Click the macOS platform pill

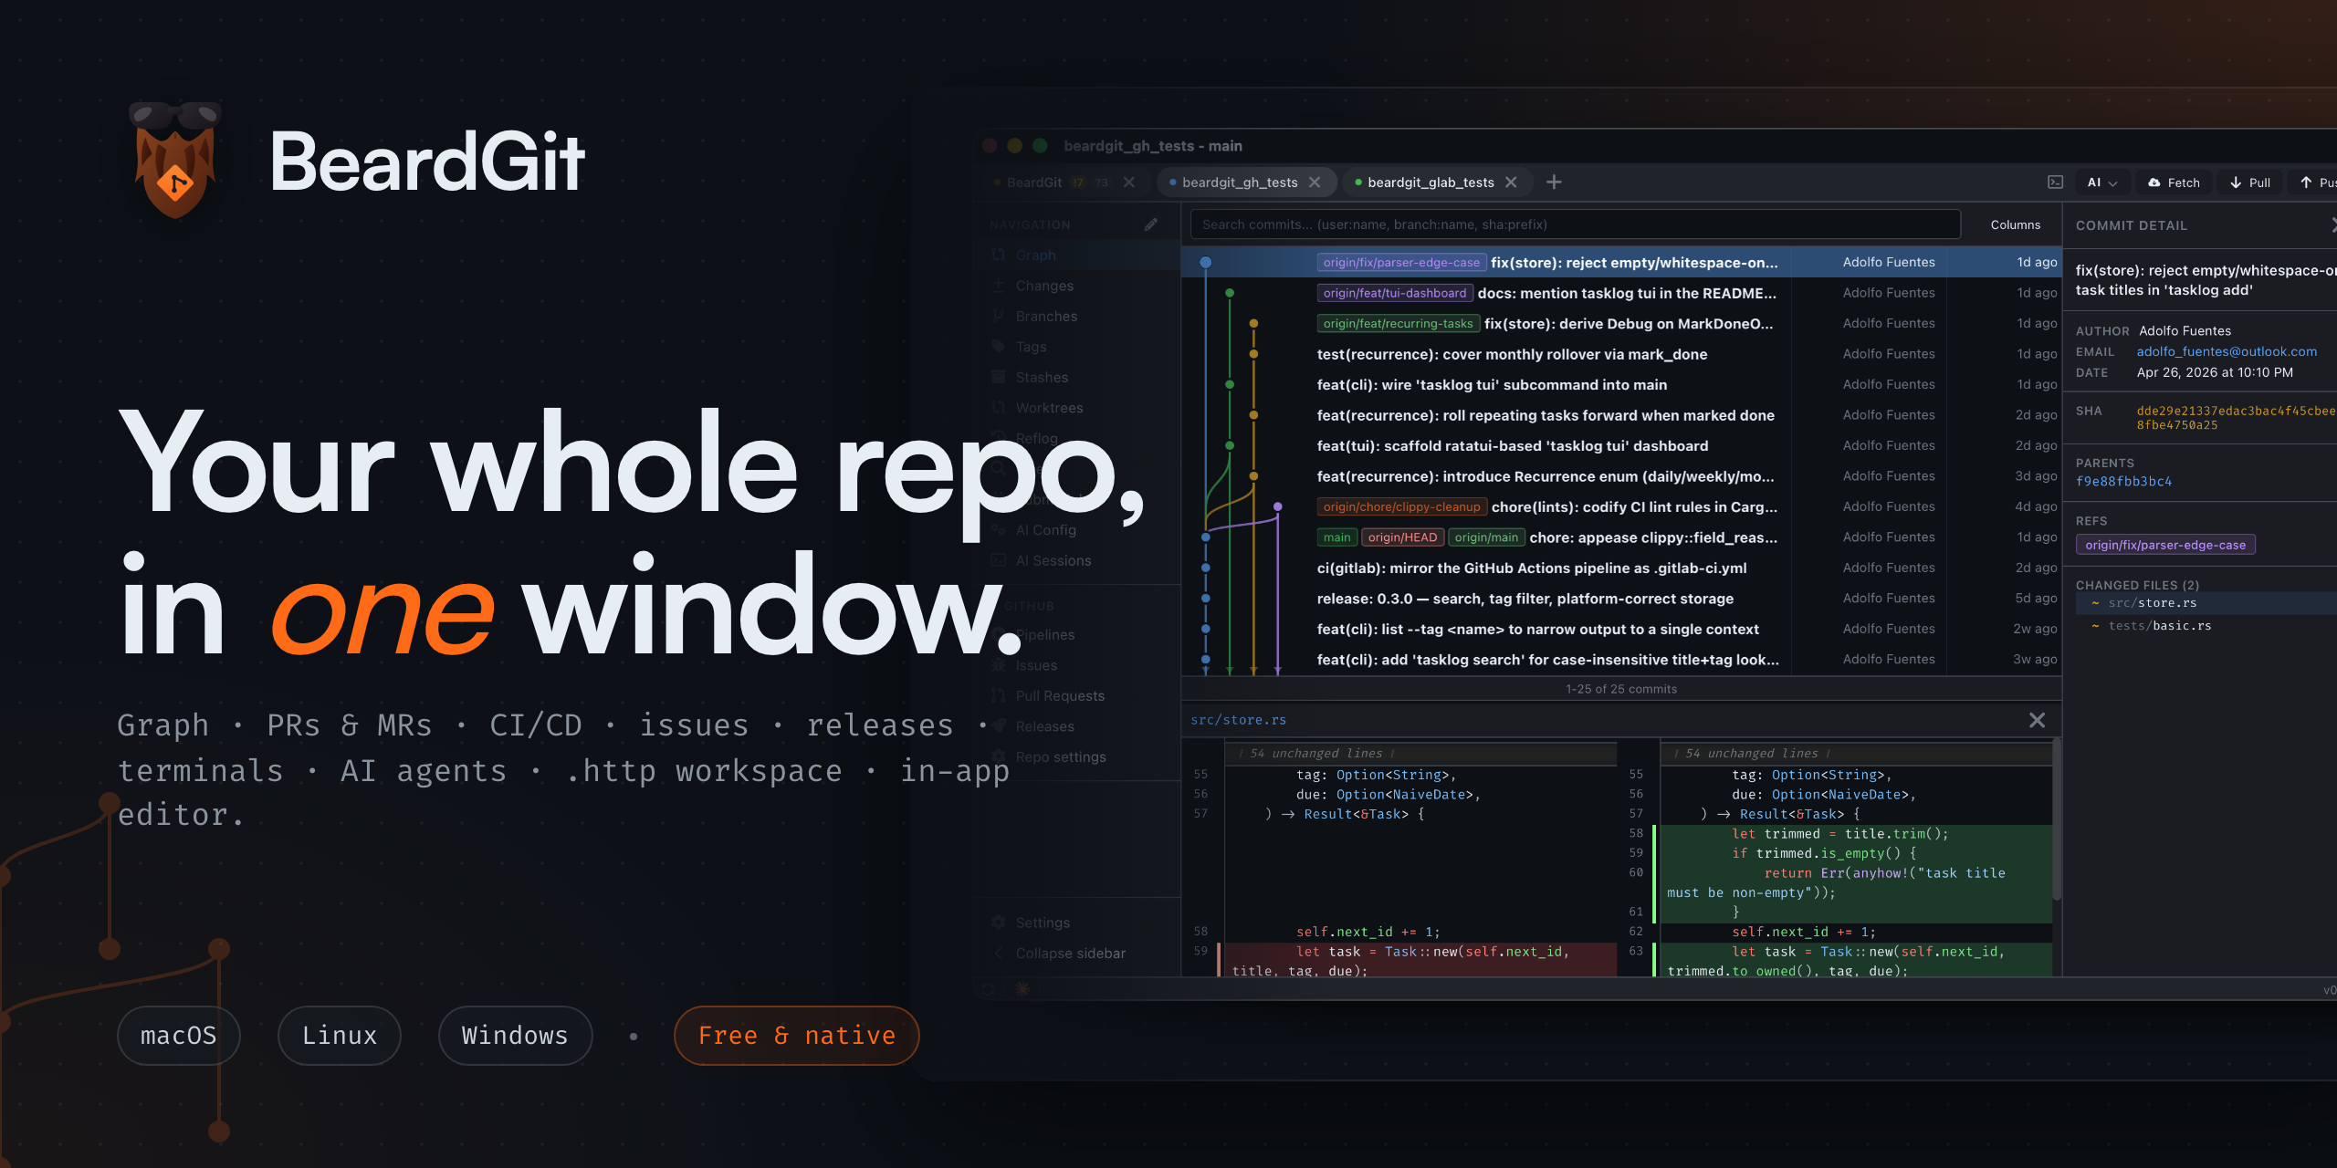(179, 1035)
